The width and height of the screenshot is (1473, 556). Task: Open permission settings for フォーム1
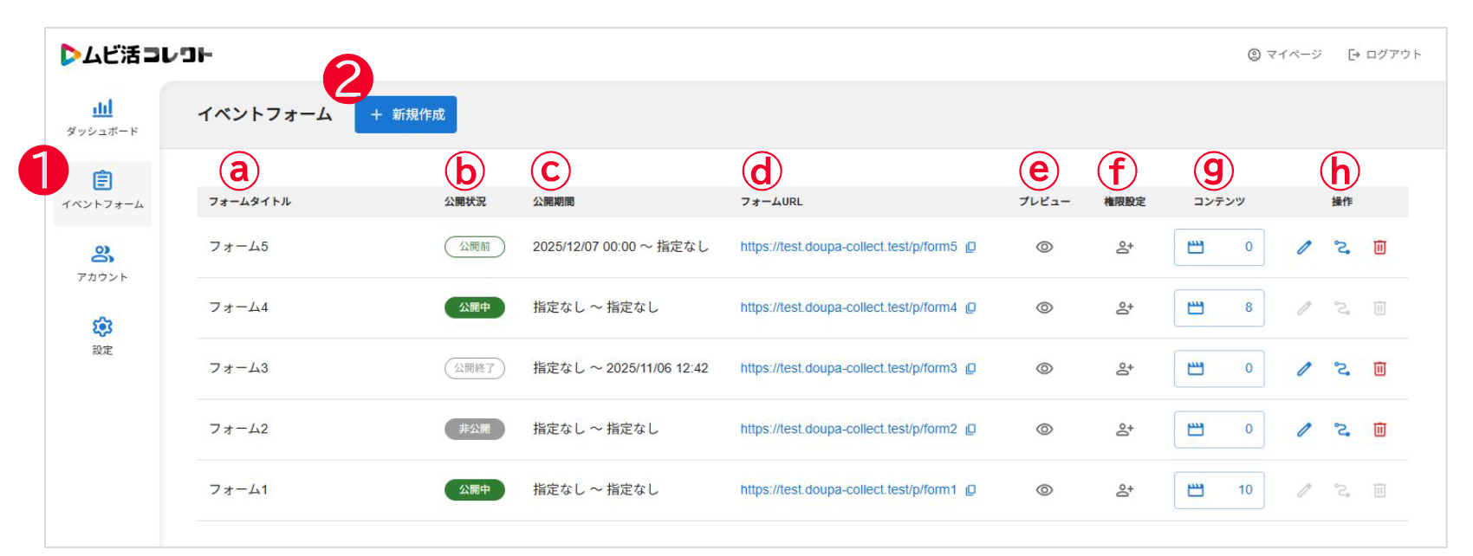click(1125, 489)
